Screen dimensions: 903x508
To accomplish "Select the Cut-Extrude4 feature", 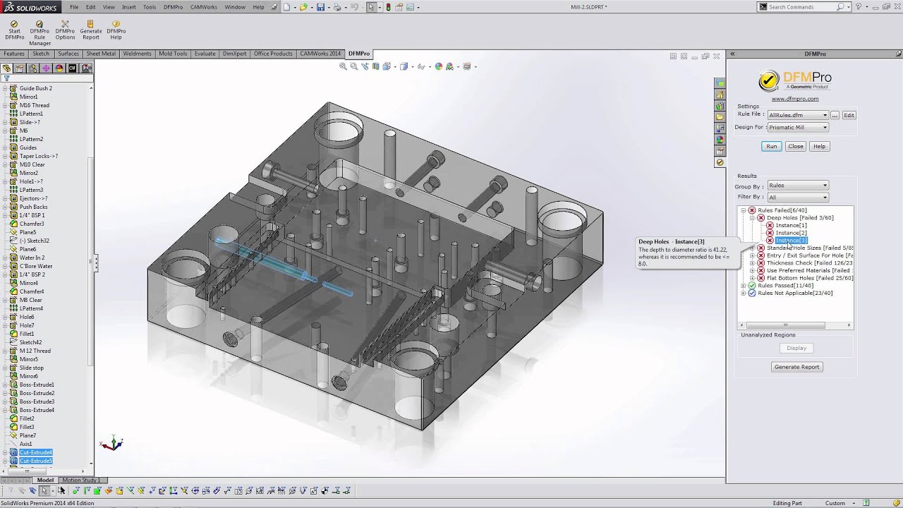I will click(36, 452).
